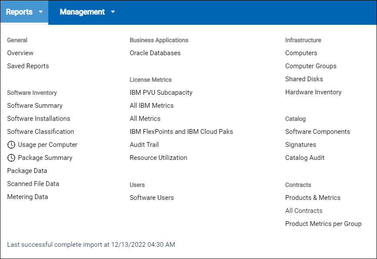This screenshot has height=259, width=377.
Task: Open the Management menu
Action: pos(82,12)
